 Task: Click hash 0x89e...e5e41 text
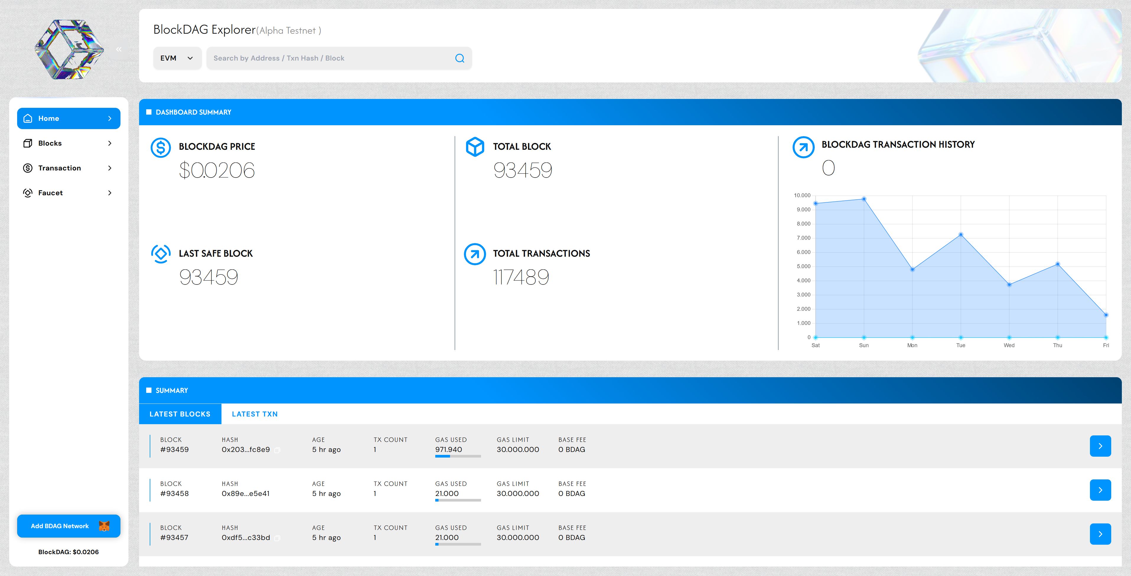(246, 494)
